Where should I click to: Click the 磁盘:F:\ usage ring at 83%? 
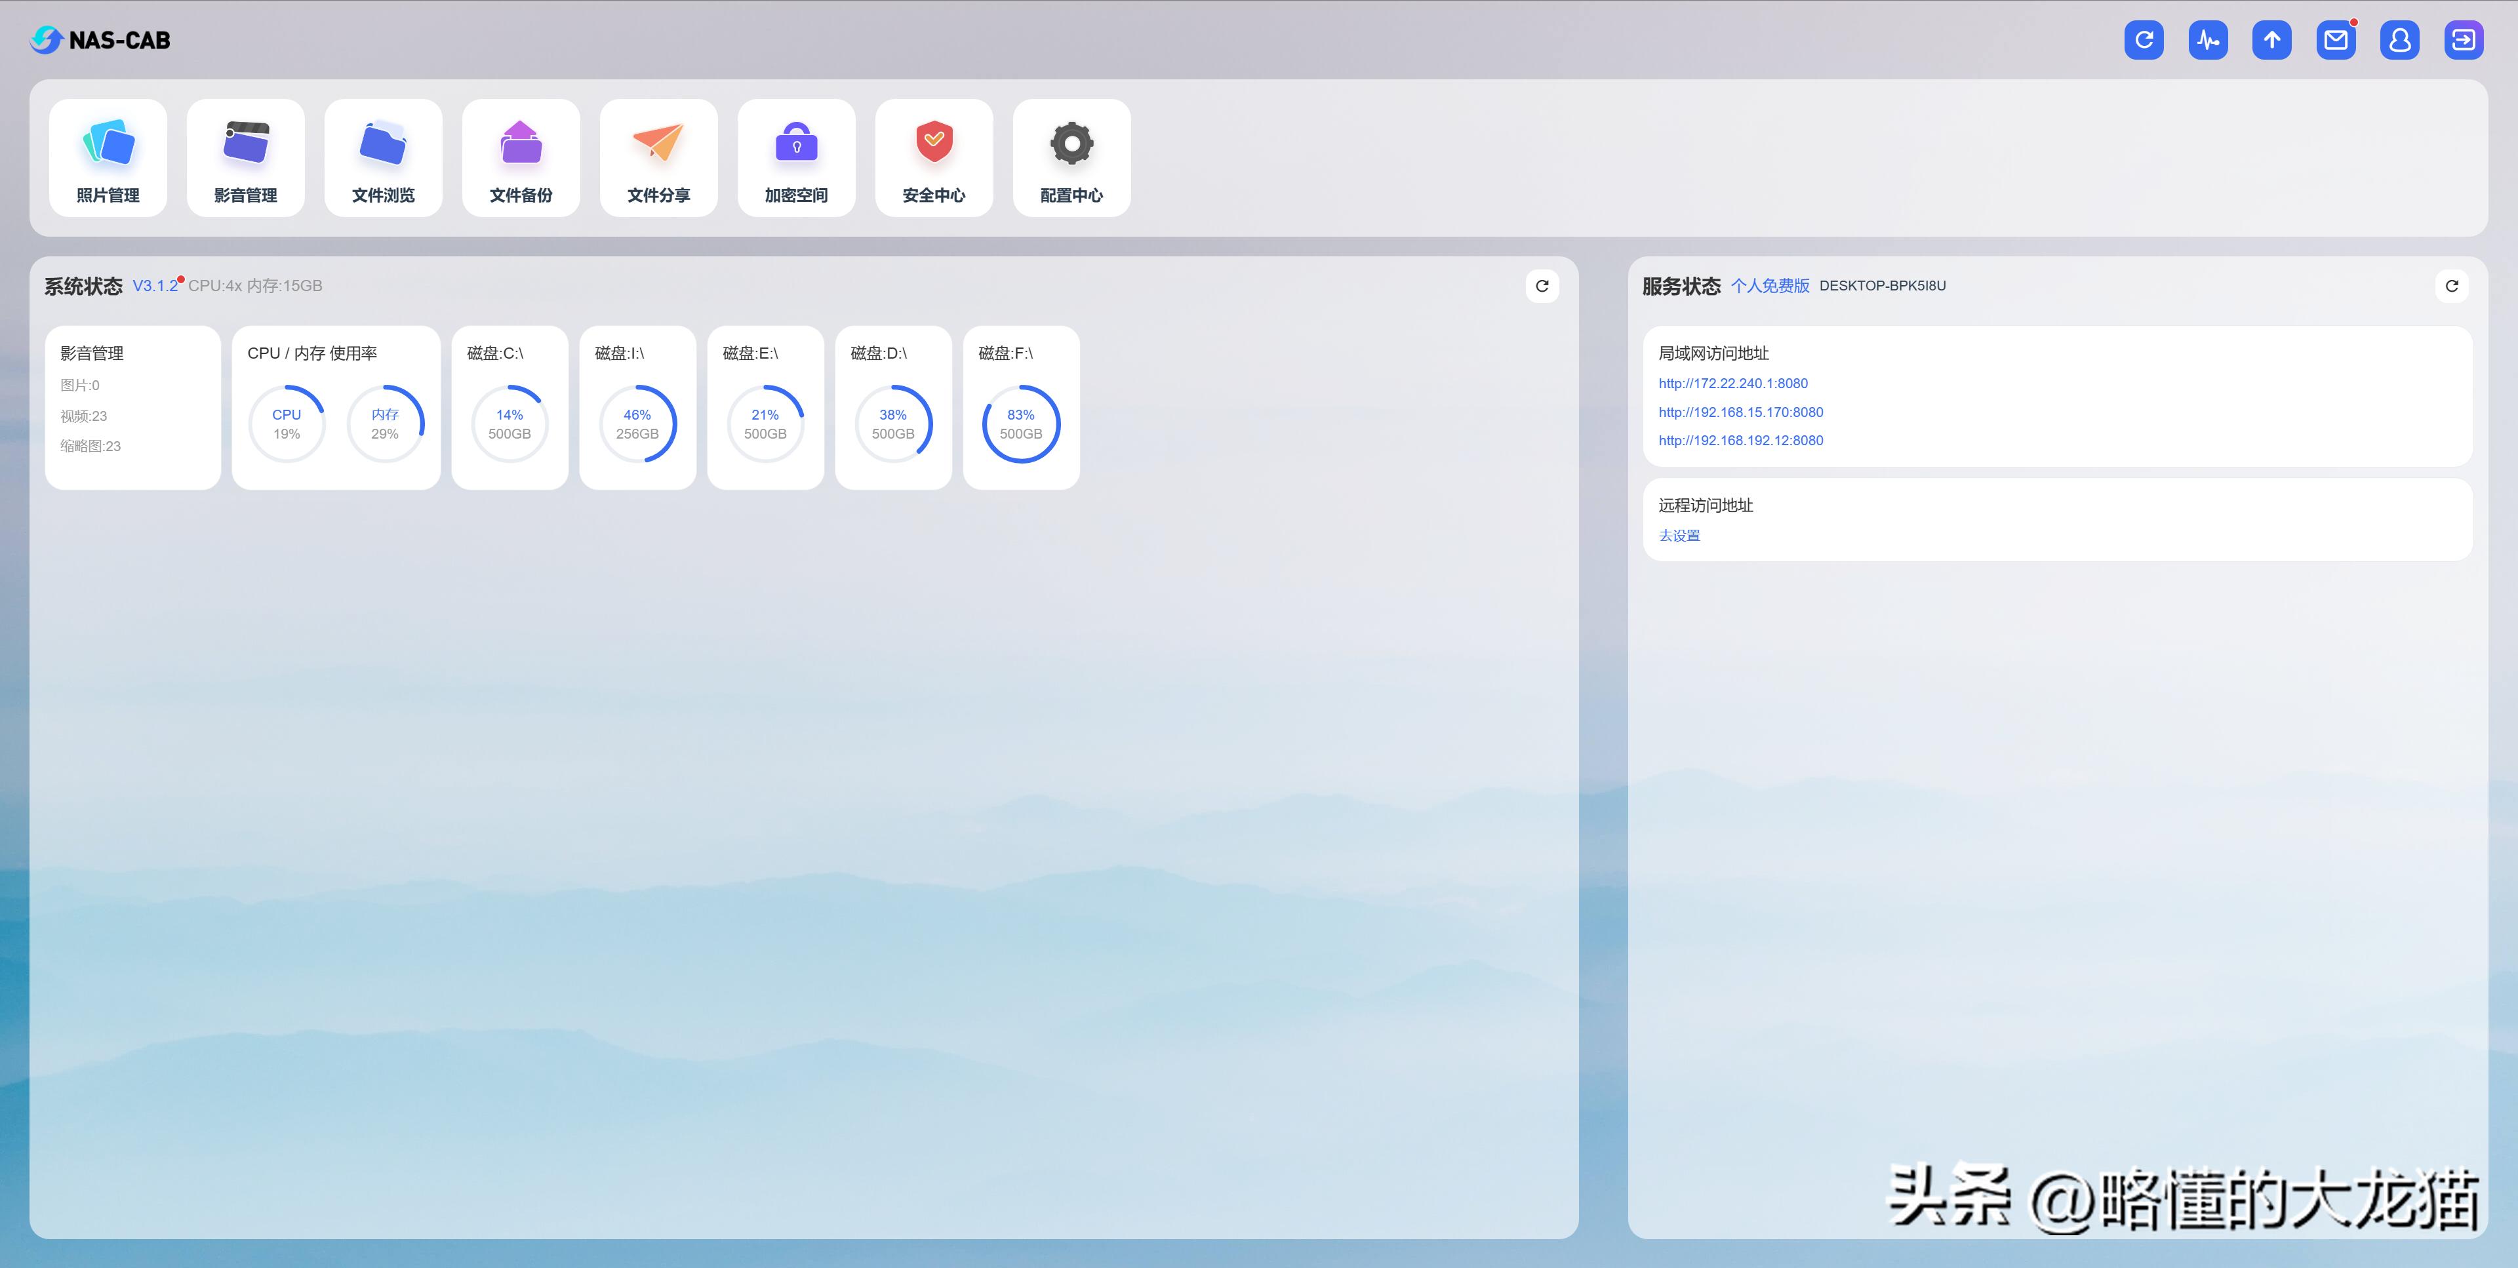pyautogui.click(x=1020, y=424)
